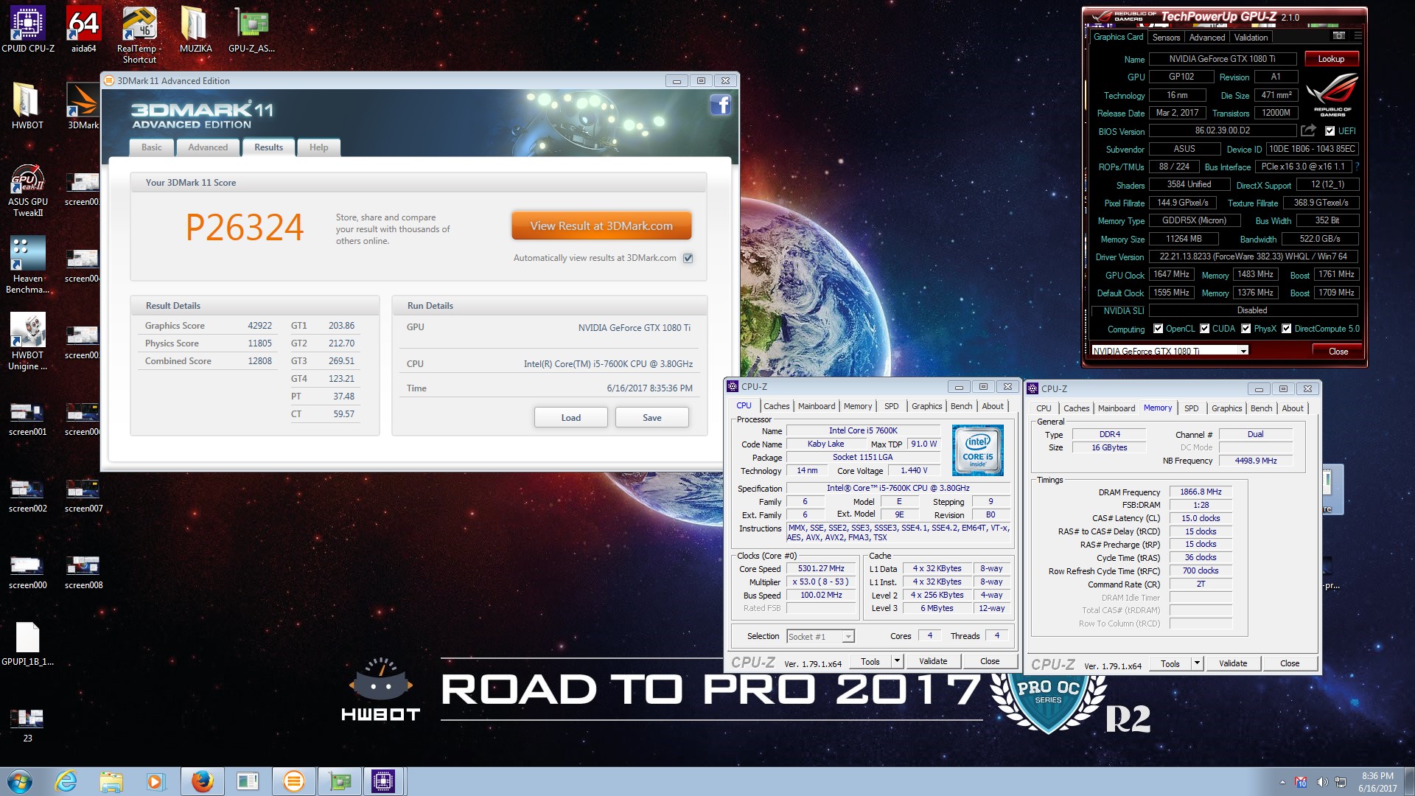This screenshot has height=796, width=1415.
Task: Select the GPUPI_1B_1 file icon
Action: pos(27,643)
